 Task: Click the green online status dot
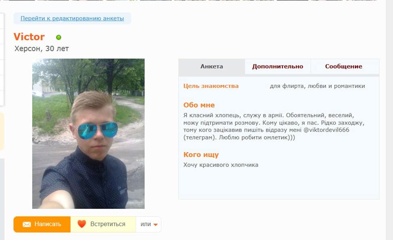coord(59,38)
